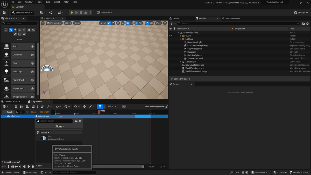Click play forward in sequencer transport
Image resolution: width=311 pixels, height=175 pixels.
click(29, 166)
